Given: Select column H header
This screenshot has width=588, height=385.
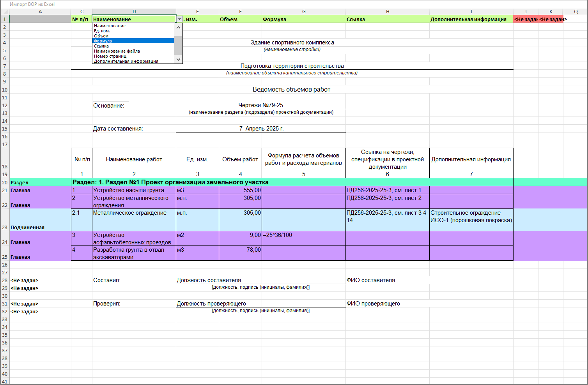Looking at the screenshot, I should coord(388,12).
